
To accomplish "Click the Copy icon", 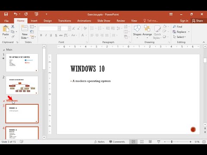I will tap(13, 31).
